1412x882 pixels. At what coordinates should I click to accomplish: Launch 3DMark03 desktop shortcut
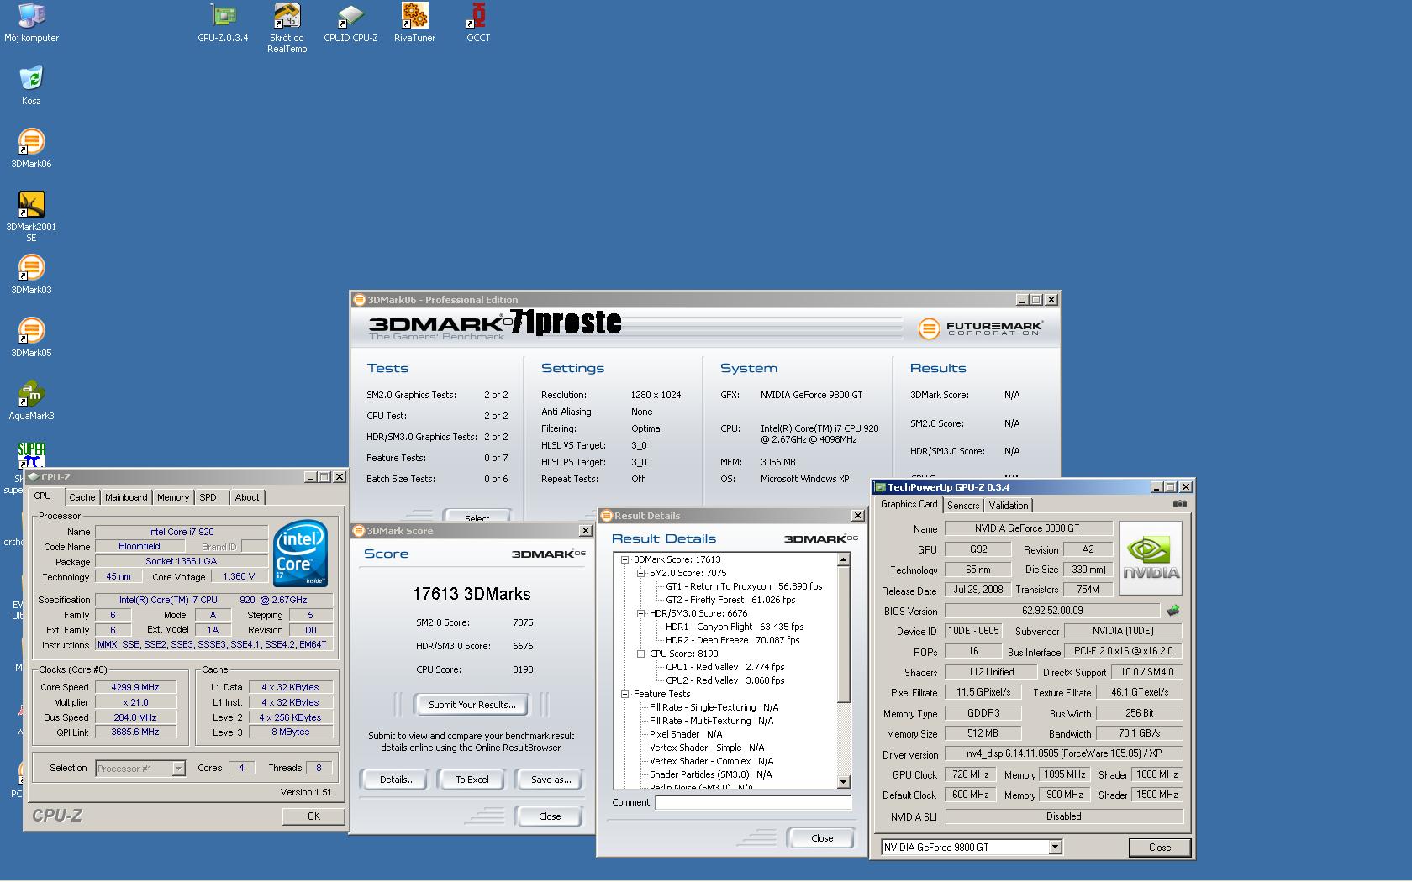[x=31, y=274]
